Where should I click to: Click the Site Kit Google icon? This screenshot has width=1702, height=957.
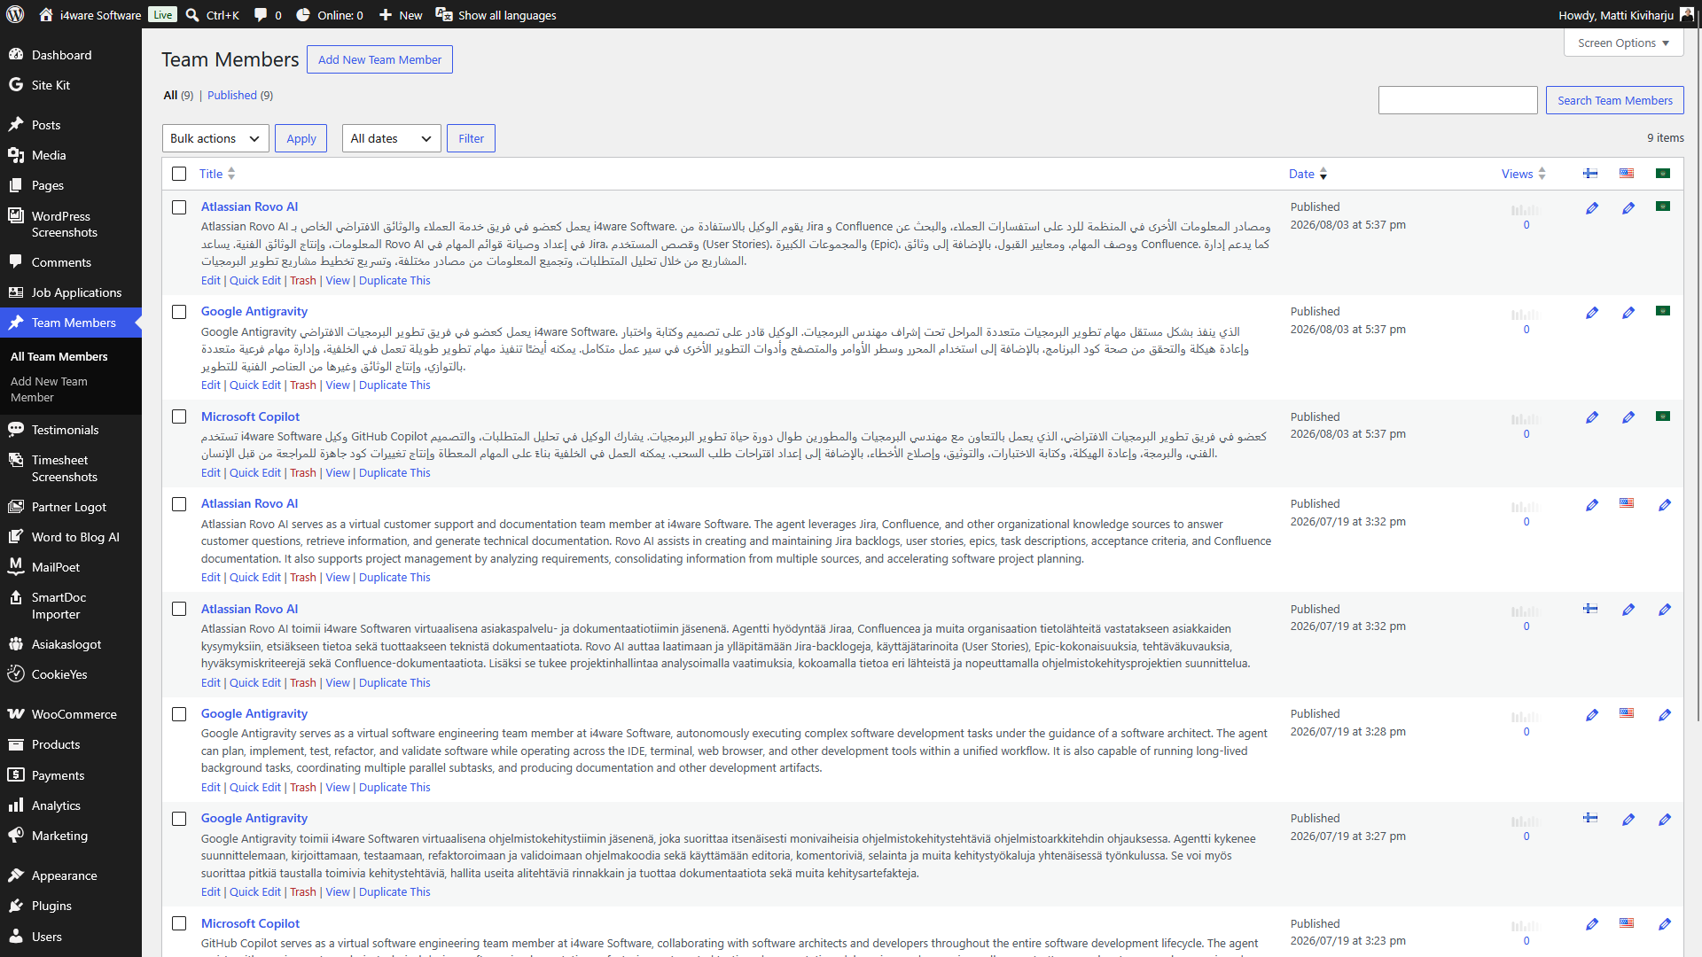click(16, 85)
